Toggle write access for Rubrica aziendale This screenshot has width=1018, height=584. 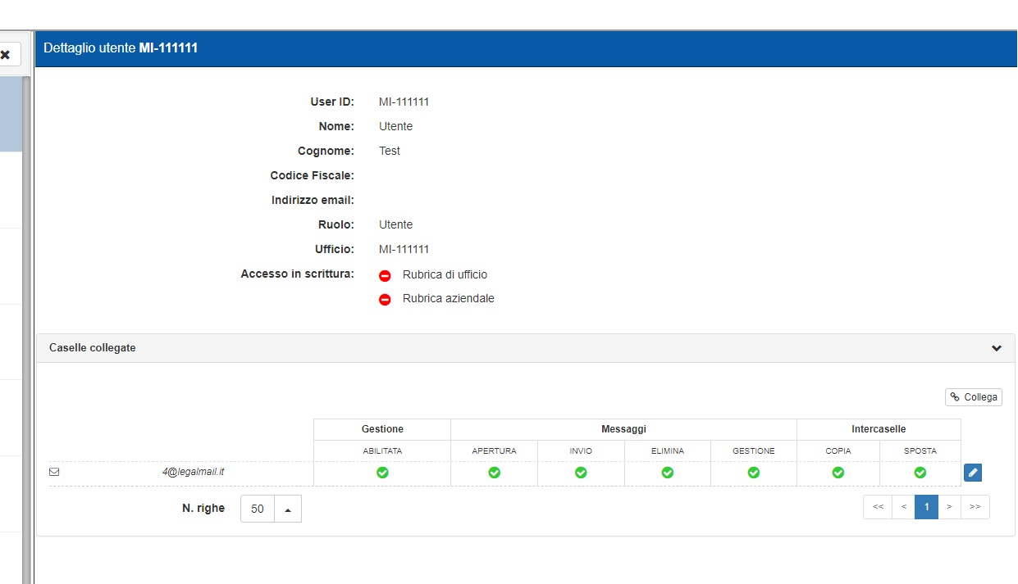click(385, 300)
